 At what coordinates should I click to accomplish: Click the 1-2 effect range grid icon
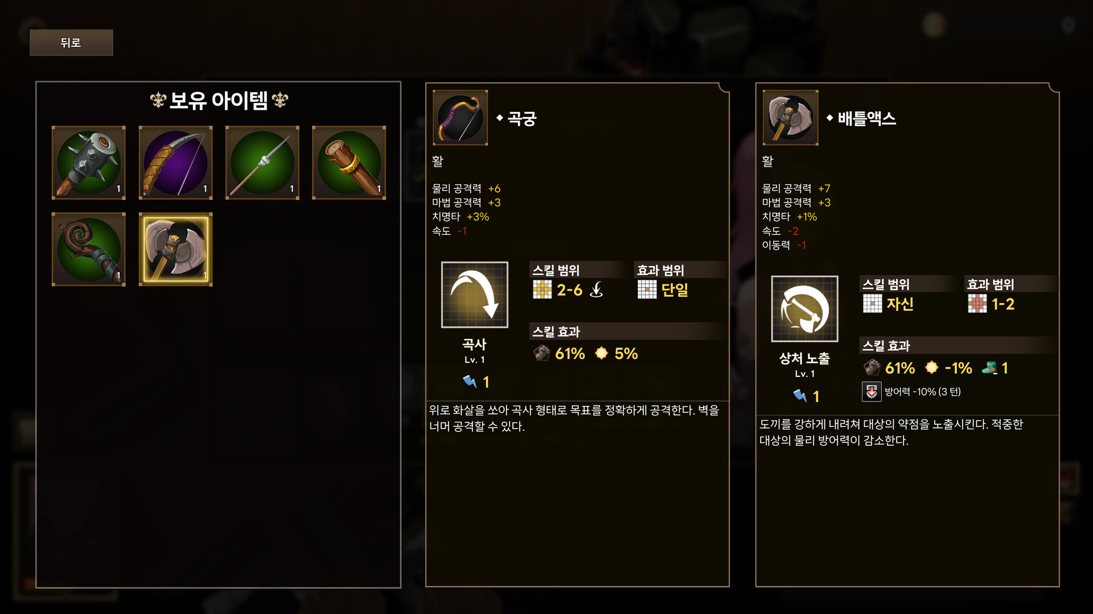(x=977, y=304)
